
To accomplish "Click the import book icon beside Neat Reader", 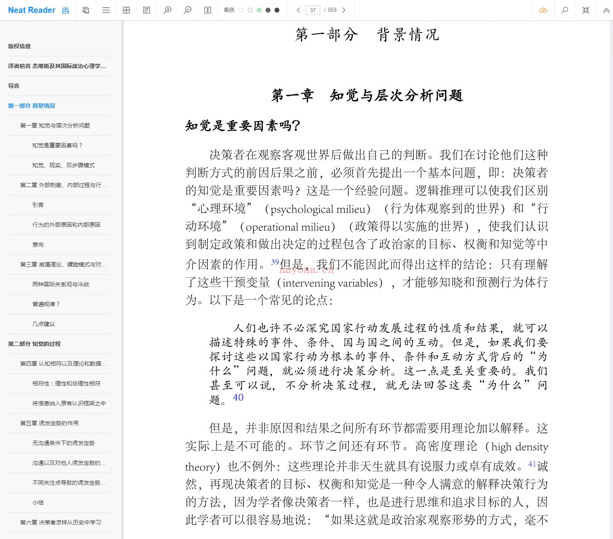I will 66,10.
